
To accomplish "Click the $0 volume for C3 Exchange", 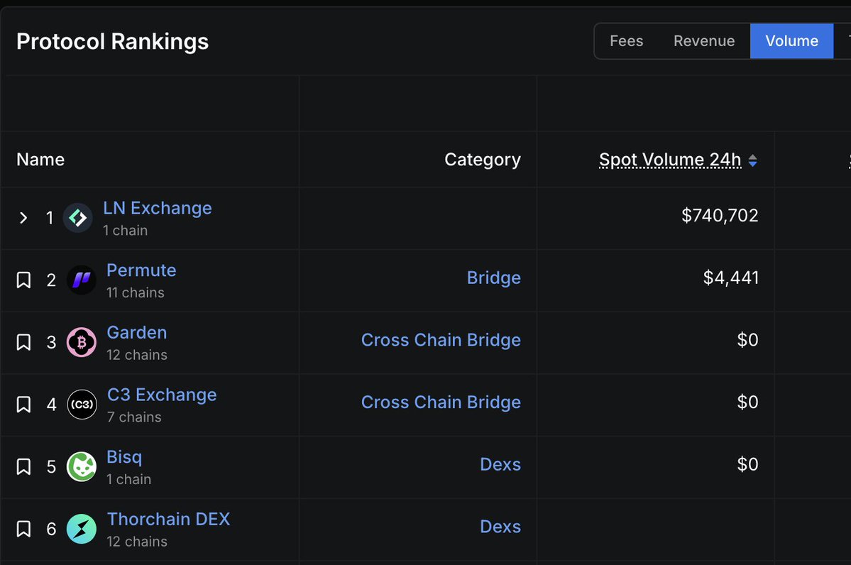I will click(747, 402).
